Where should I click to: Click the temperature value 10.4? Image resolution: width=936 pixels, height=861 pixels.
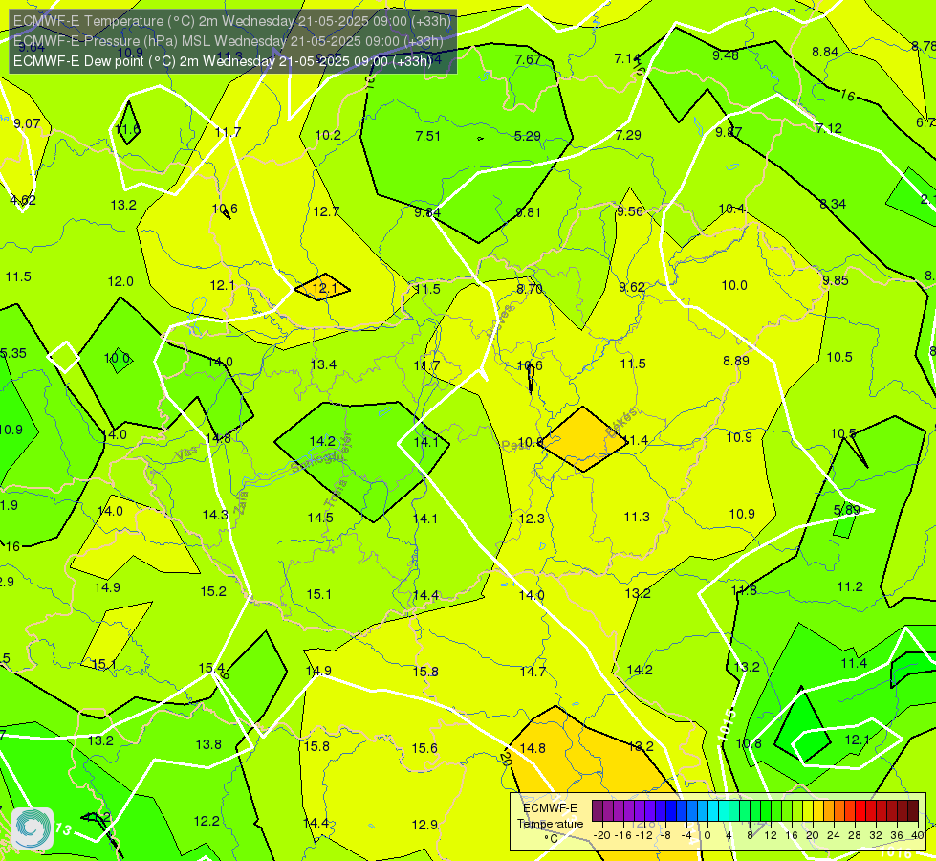tap(731, 209)
